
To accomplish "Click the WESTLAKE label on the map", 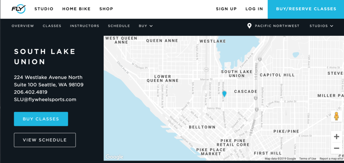I will click(x=213, y=41).
